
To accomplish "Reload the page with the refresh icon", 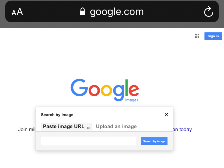I will [x=208, y=12].
